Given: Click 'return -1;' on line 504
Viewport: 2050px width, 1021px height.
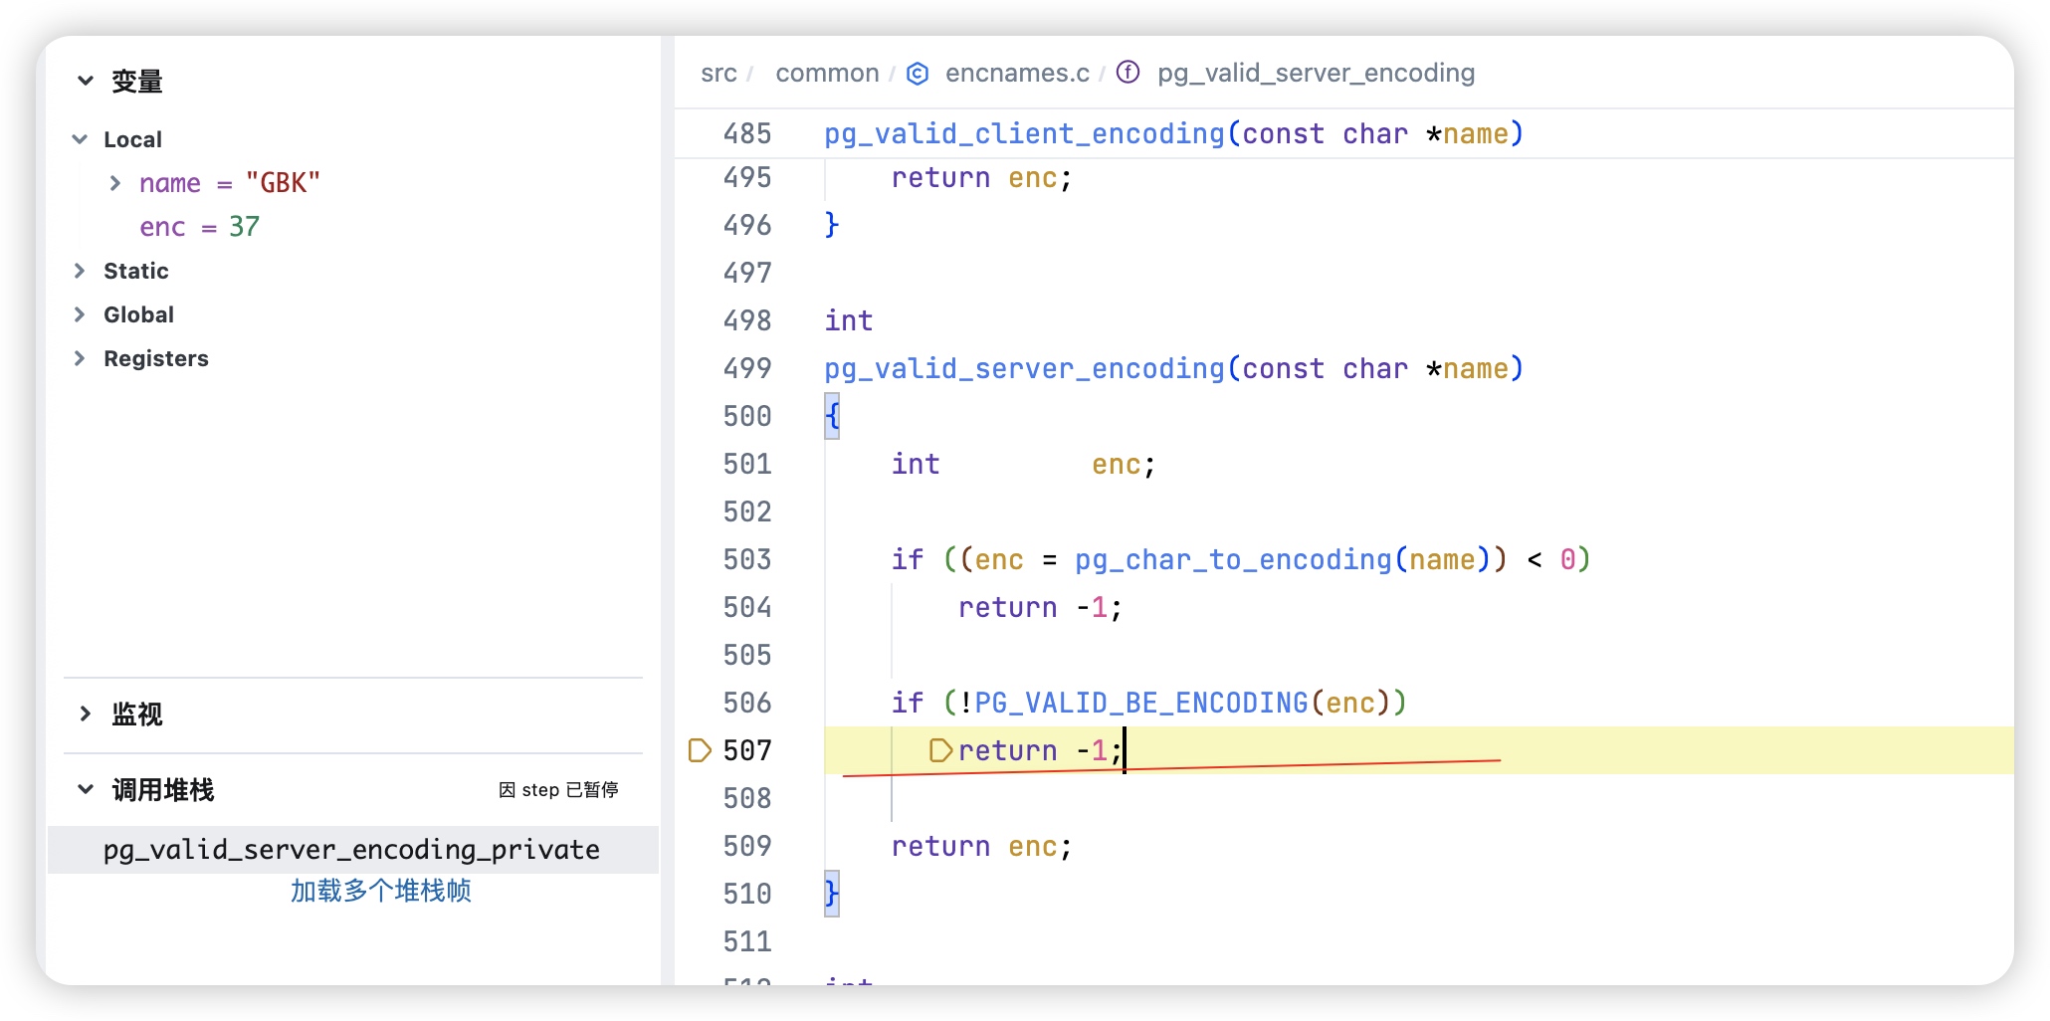Looking at the screenshot, I should 1041,607.
